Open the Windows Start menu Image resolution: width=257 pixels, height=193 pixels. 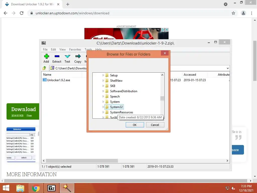[x=6, y=188]
